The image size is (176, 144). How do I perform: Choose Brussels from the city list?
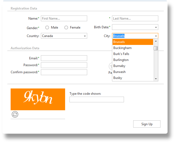point(133,42)
